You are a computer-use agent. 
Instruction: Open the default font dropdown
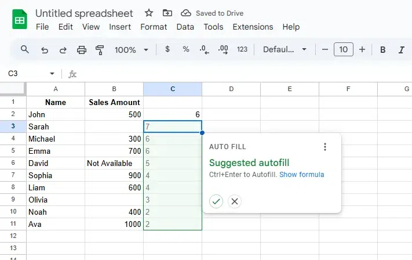(x=285, y=50)
